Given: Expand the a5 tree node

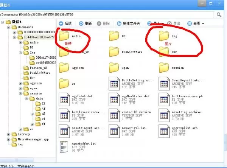Looking at the screenshot, I should (32, 114).
